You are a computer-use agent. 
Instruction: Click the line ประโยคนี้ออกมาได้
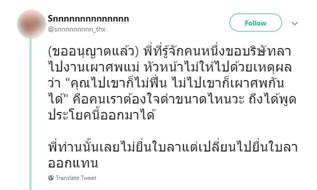click(101, 115)
